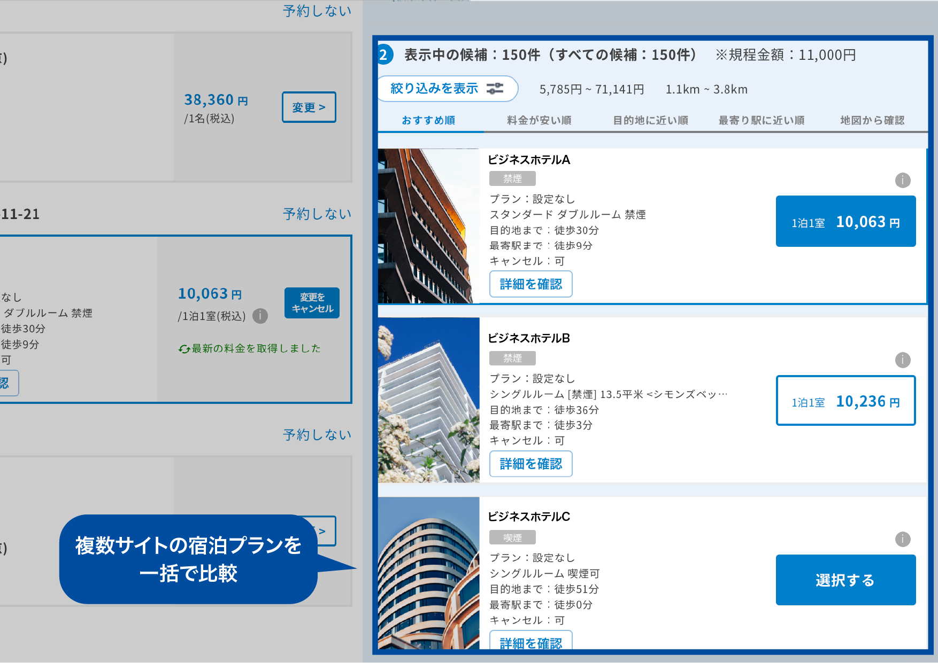Click 選択する for ビジネスホテルC

tap(845, 580)
